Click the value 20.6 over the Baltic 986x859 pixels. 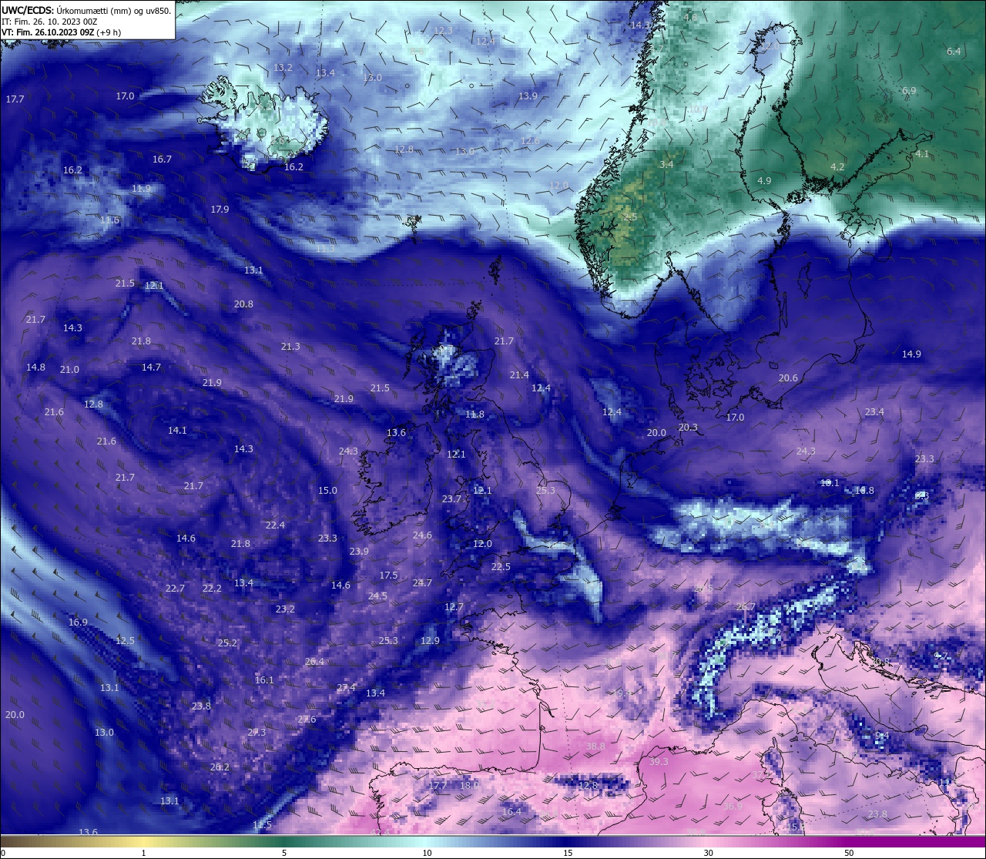[x=788, y=378]
